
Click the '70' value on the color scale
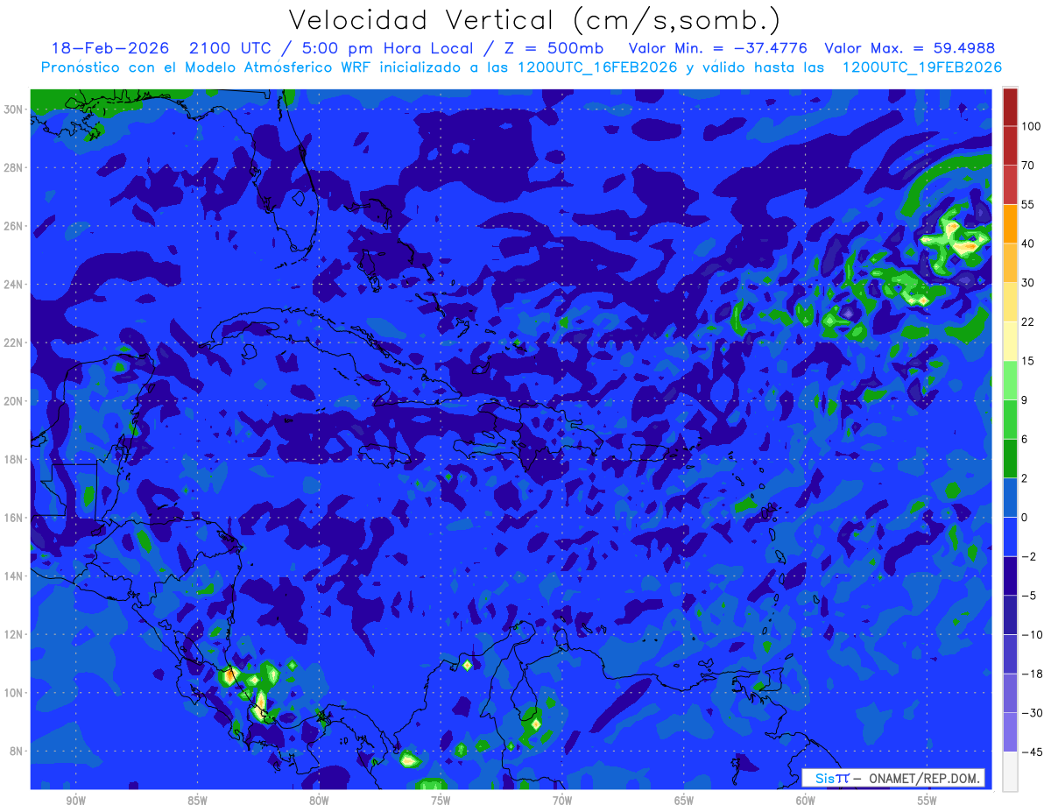(1028, 166)
